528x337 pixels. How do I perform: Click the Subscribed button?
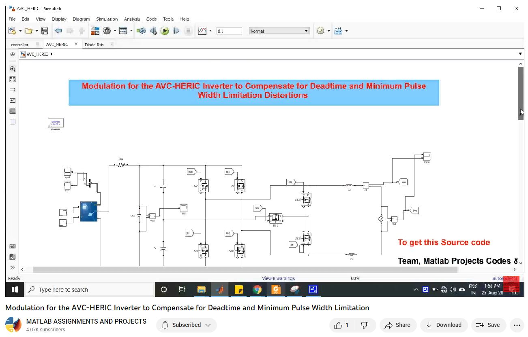[187, 325]
